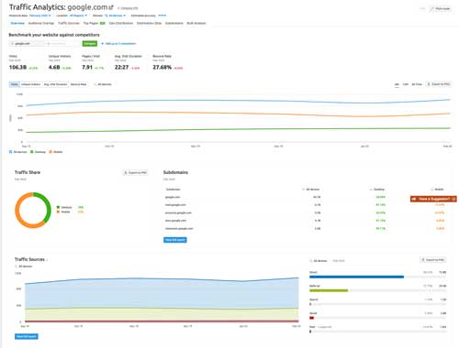459x348 pixels.
Task: Click the green Referral traffic bar
Action: tap(329, 290)
